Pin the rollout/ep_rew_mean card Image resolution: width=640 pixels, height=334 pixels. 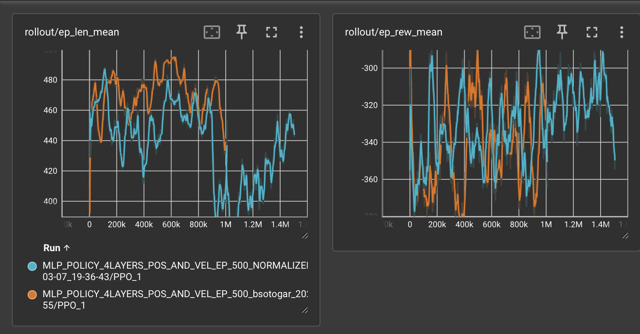tap(562, 32)
